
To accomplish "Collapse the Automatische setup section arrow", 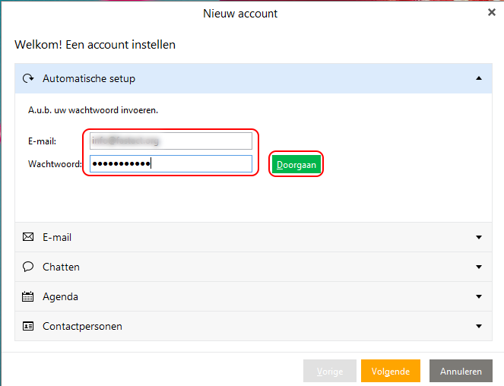I will tap(478, 78).
